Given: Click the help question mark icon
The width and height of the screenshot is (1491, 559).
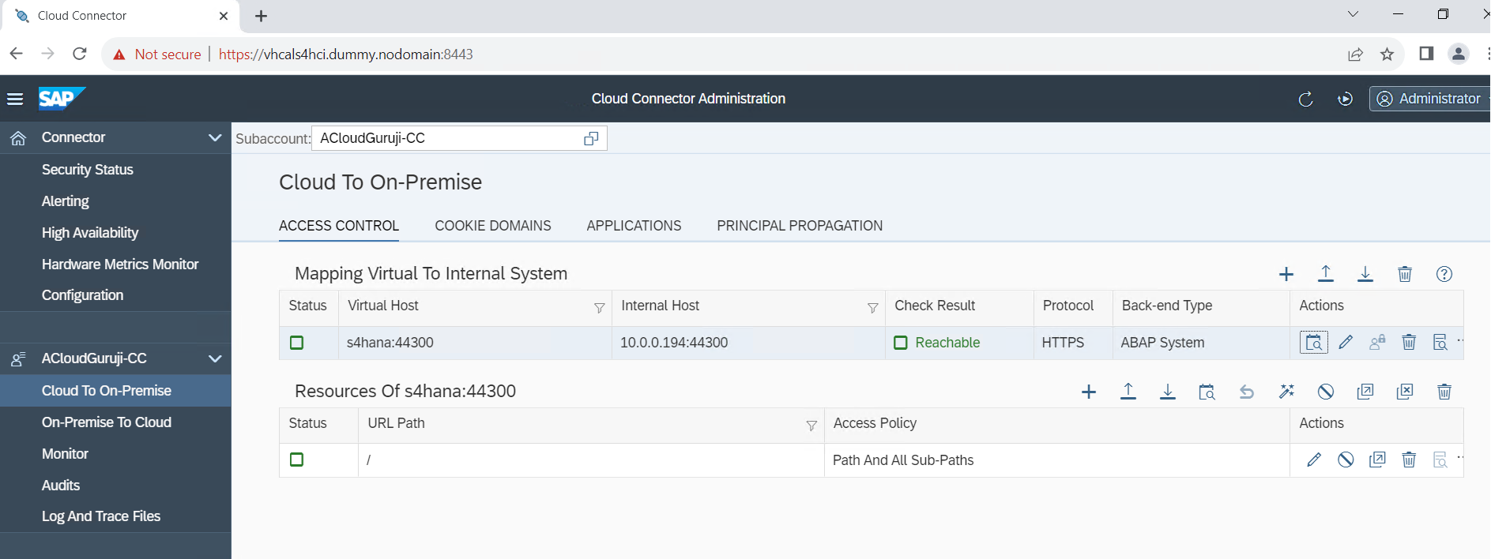Looking at the screenshot, I should click(x=1444, y=274).
